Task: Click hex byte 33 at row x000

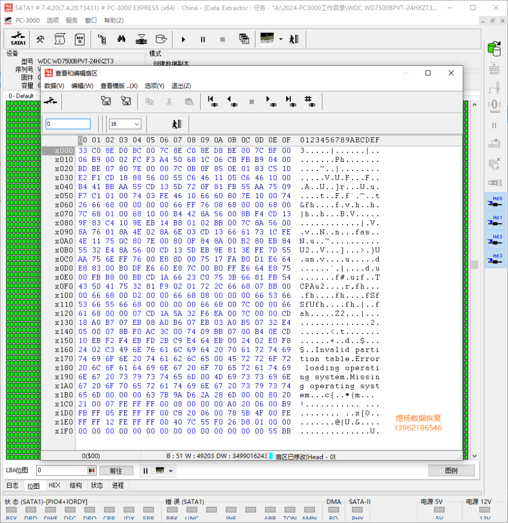Action: point(82,151)
